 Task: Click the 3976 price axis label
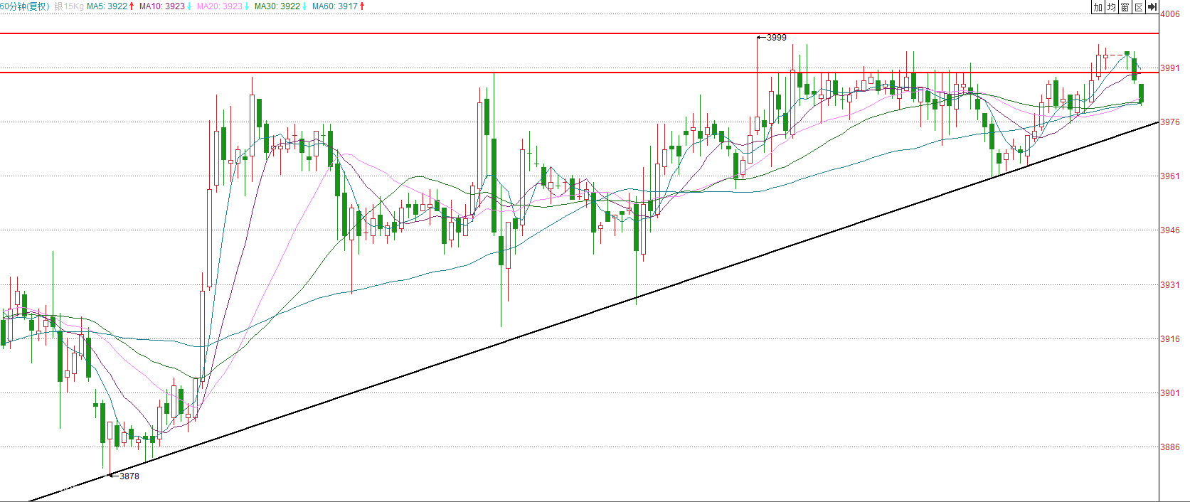point(1170,122)
